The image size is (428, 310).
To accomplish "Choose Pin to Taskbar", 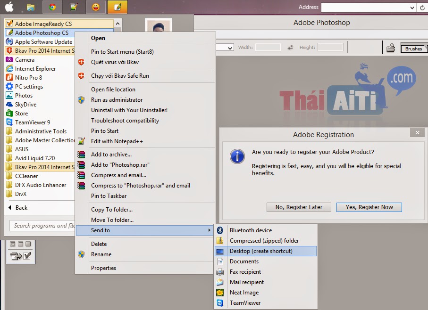I will 145,196.
